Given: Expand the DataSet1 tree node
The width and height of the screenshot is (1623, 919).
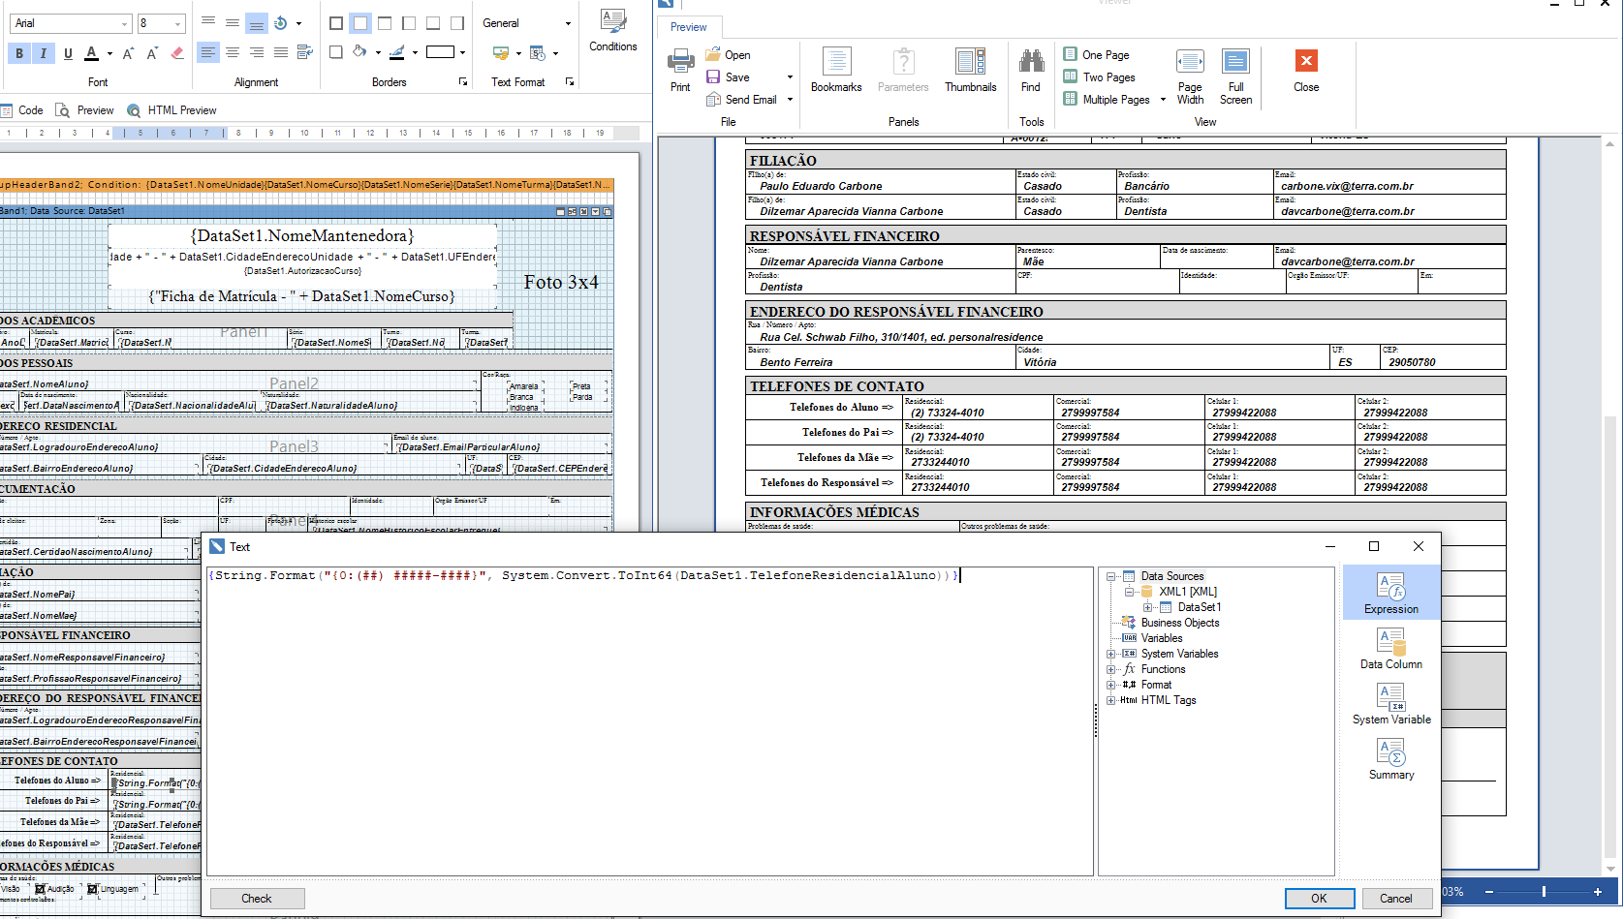Looking at the screenshot, I should coord(1148,607).
